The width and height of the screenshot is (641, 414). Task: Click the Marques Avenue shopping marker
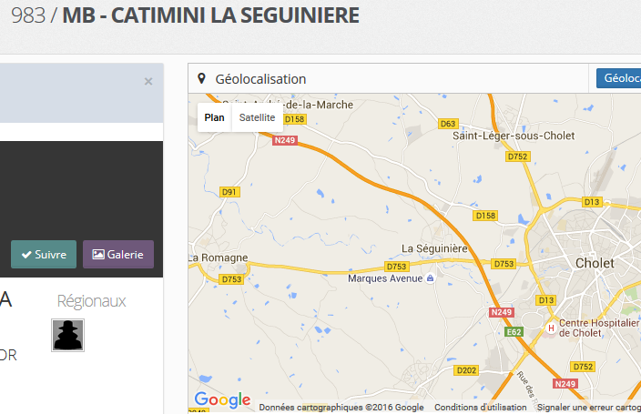431,278
